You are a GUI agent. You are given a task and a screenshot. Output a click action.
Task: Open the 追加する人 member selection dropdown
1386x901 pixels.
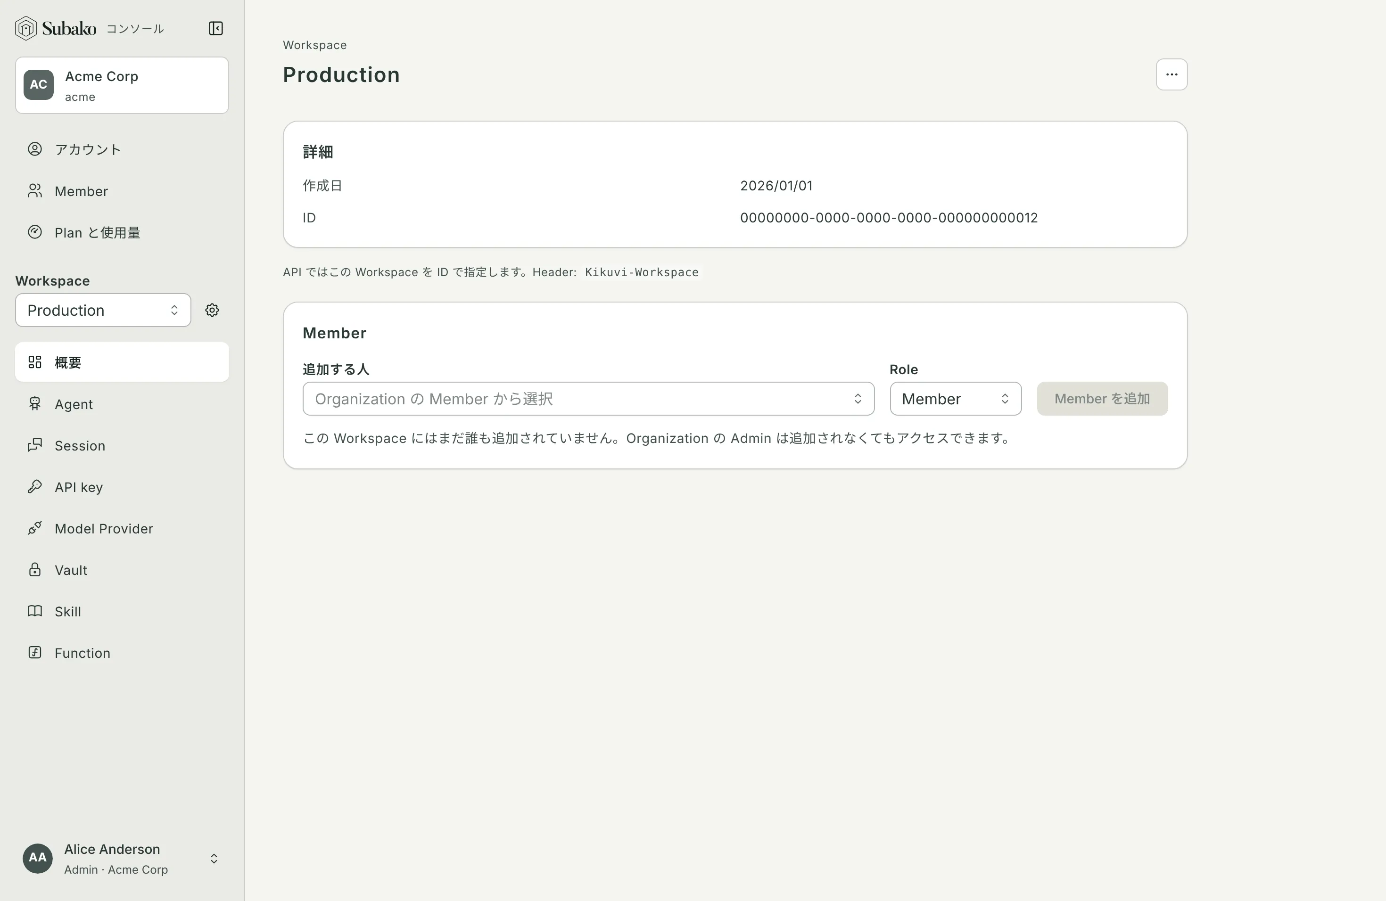point(588,399)
